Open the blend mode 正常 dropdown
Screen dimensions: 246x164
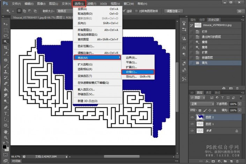tap(202, 104)
